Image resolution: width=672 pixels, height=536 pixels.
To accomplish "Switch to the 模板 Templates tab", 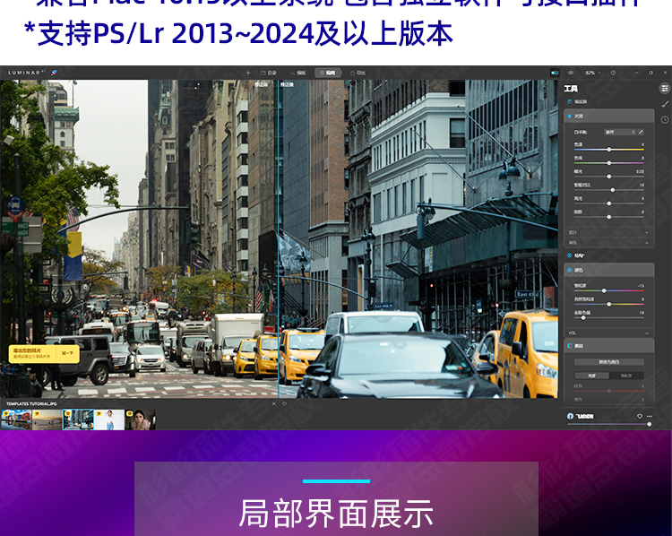I will pos(298,73).
